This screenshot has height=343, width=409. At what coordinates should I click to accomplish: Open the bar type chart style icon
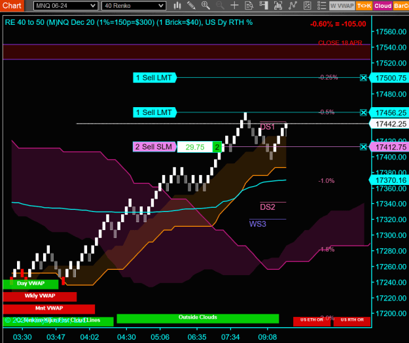pos(177,5)
